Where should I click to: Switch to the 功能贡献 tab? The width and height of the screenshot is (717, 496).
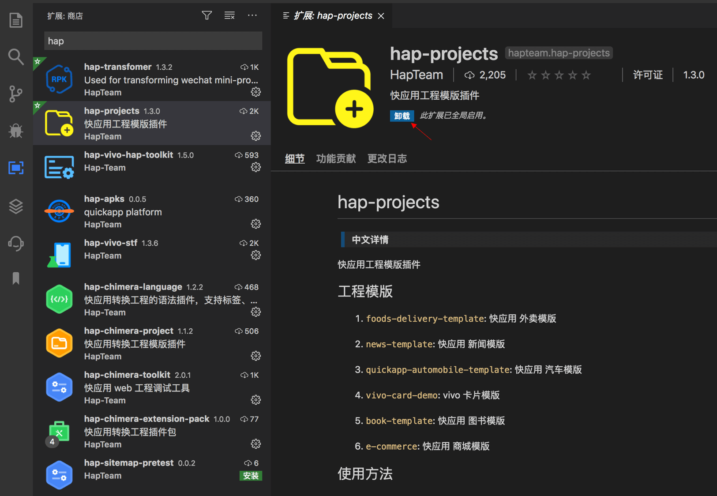click(336, 159)
